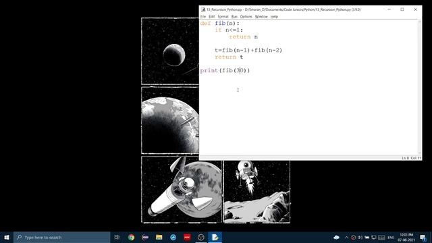432x243 pixels.
Task: Click the 'Type here to search' taskbar box
Action: tap(62, 237)
